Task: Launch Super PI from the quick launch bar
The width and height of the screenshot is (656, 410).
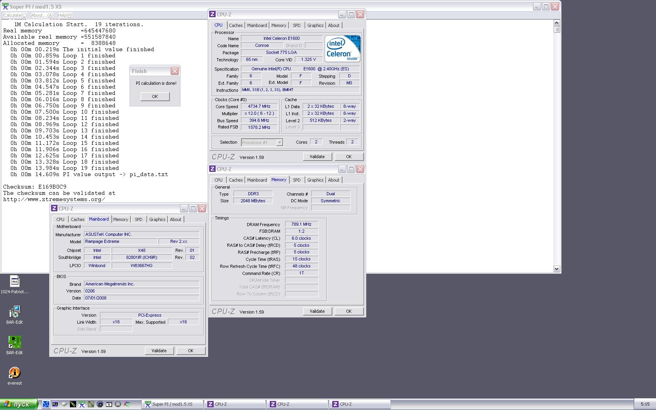Action: tap(82, 404)
